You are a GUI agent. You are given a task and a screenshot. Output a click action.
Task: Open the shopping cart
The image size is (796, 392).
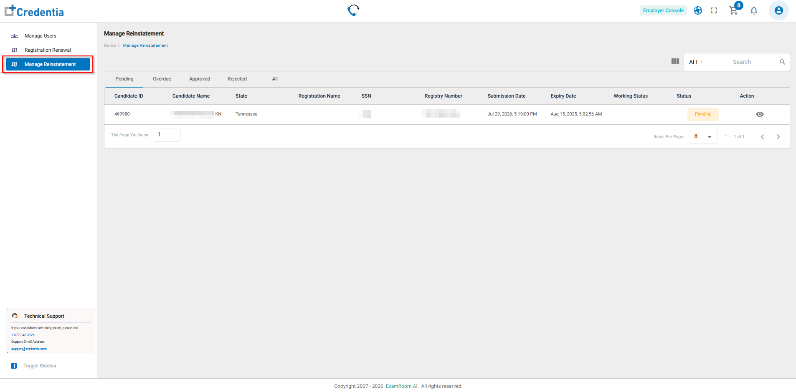coord(734,10)
